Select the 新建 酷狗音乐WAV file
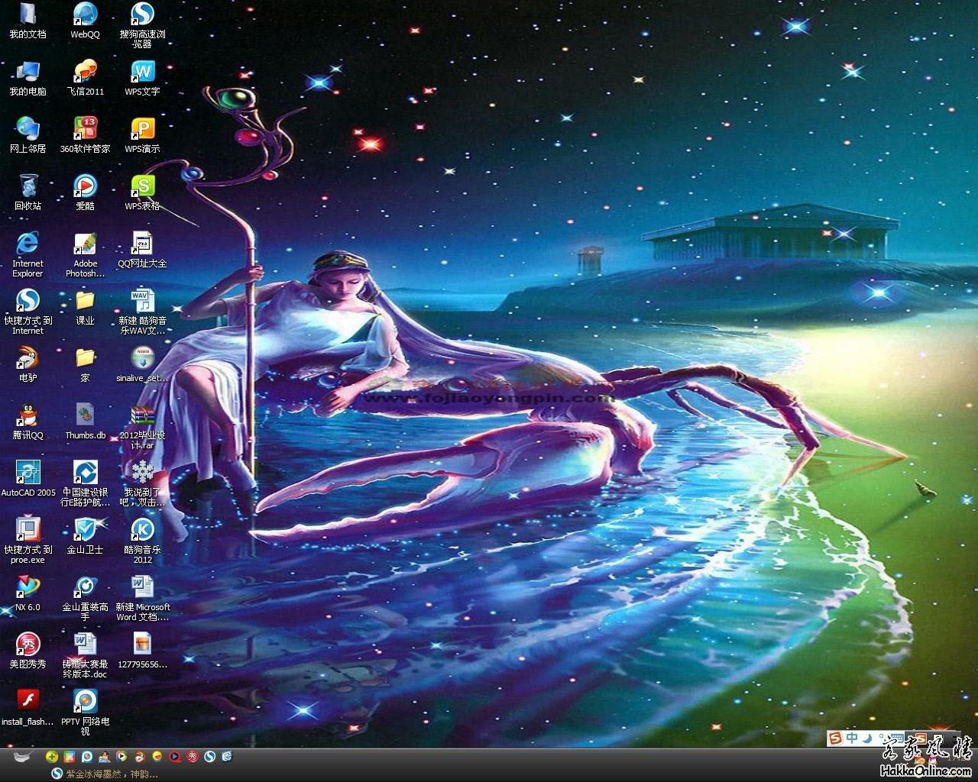 click(142, 312)
